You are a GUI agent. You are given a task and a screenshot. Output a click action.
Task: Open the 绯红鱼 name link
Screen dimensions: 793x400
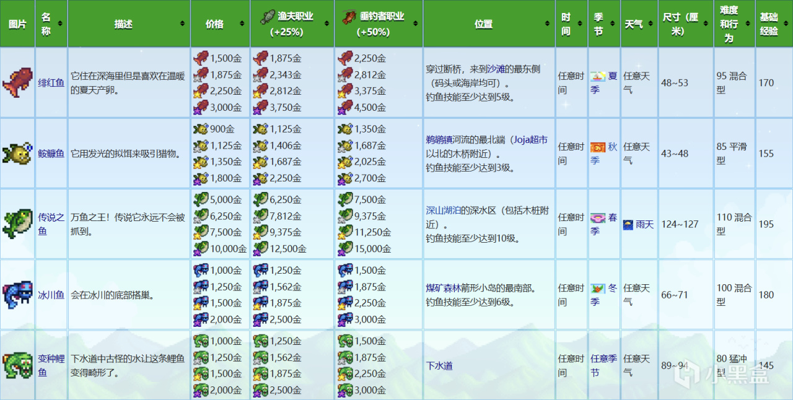[x=51, y=82]
